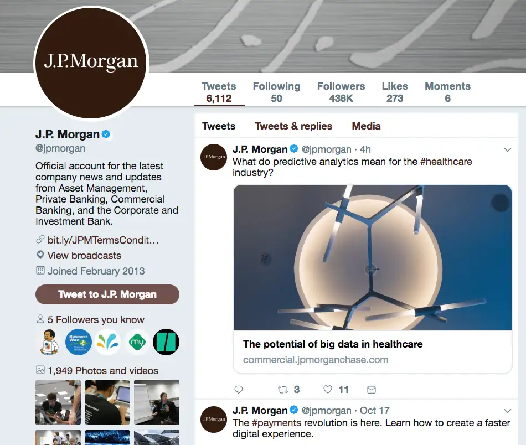This screenshot has width=526, height=445.
Task: Open the Business Wire follower avatar
Action: (x=78, y=342)
